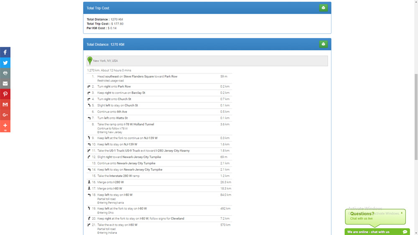The height and width of the screenshot is (235, 418).
Task: Click the 570 km distance value
Action: pos(225,225)
